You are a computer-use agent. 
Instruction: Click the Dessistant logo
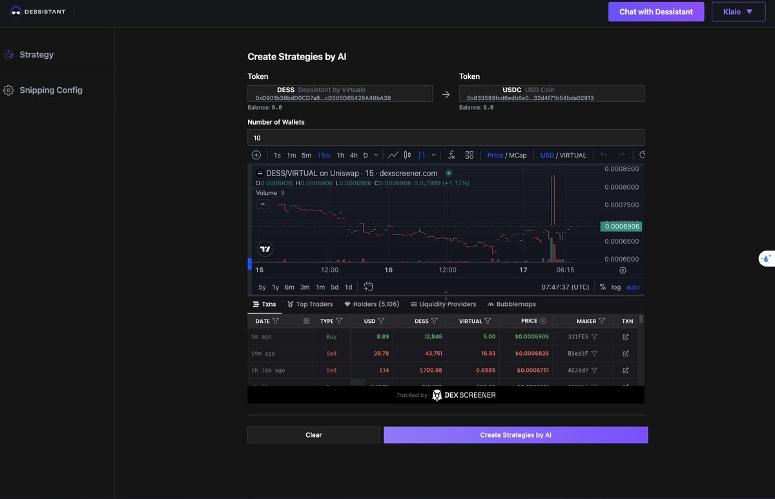click(x=37, y=12)
